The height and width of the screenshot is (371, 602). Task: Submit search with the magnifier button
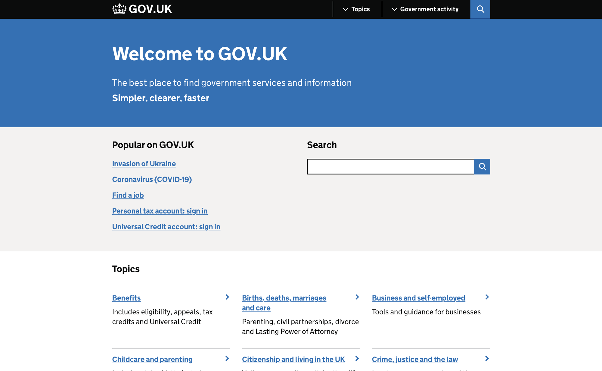[482, 167]
